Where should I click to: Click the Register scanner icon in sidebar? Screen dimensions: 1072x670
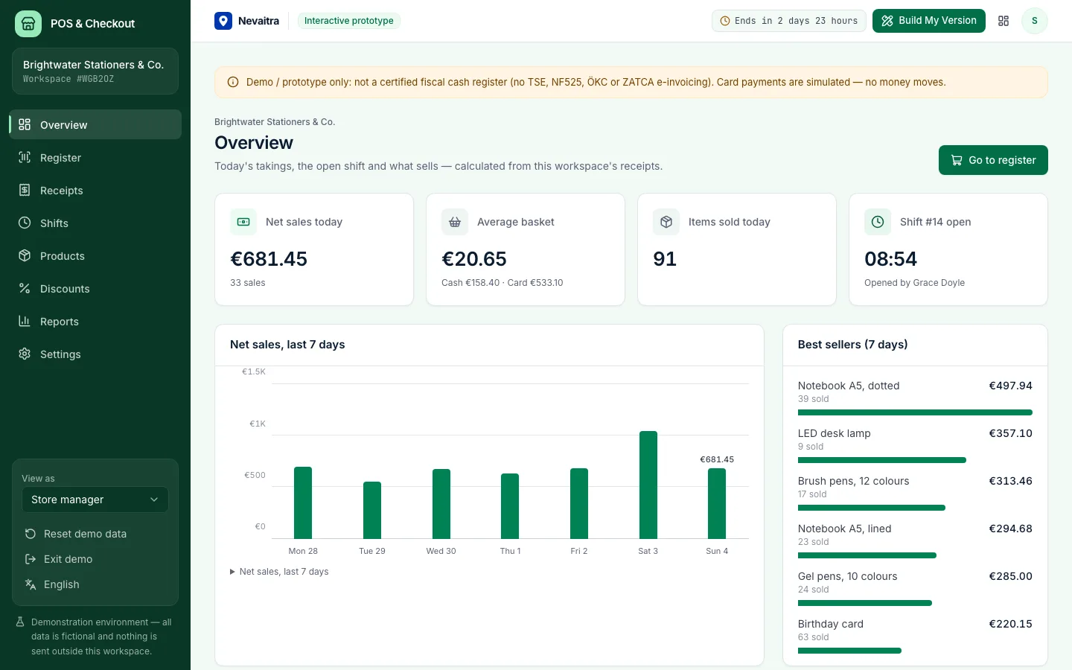point(25,157)
